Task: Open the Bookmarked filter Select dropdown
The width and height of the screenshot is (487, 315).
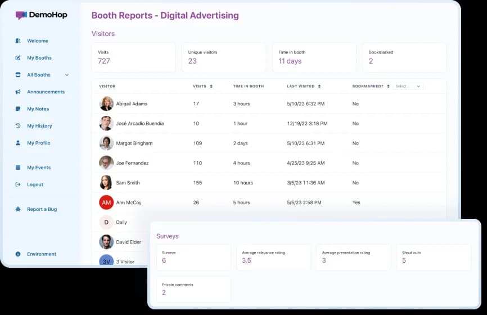Action: (x=408, y=86)
